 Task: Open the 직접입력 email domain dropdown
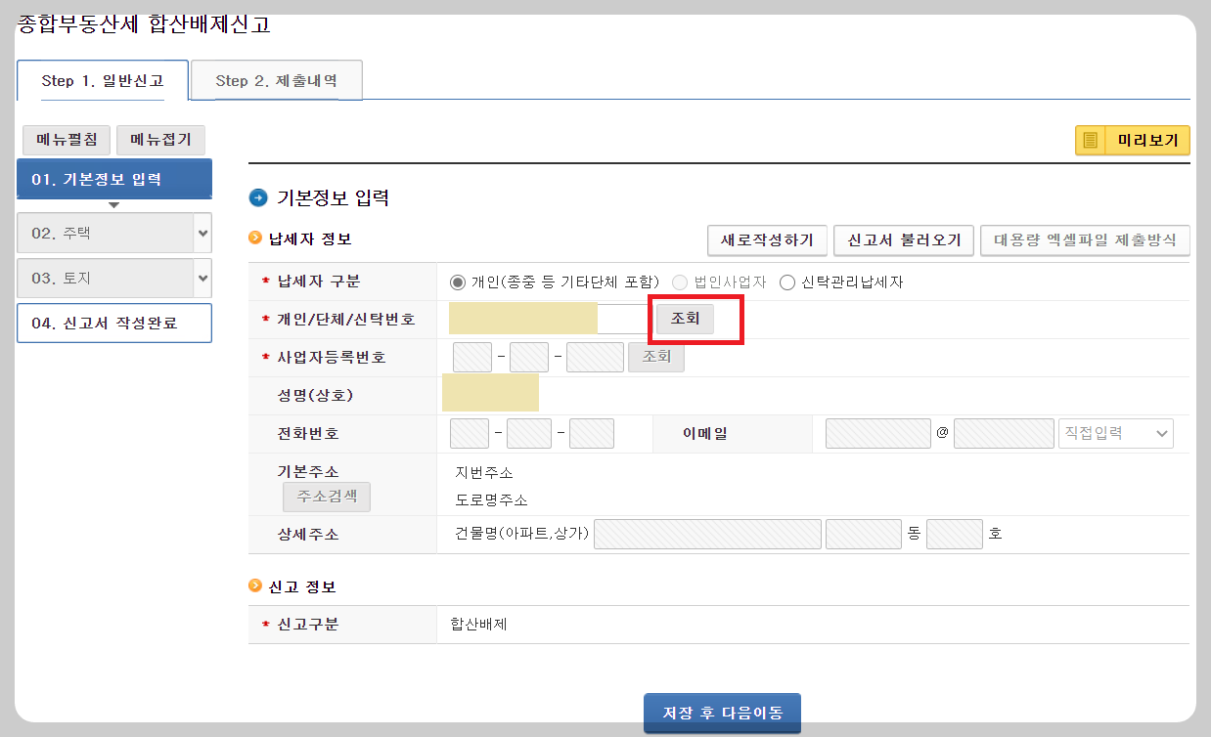coord(1115,432)
